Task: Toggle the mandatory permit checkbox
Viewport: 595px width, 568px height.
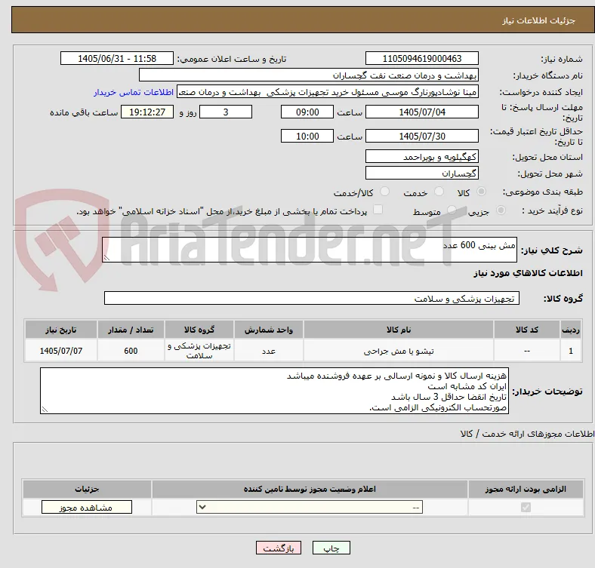Action: click(x=526, y=507)
